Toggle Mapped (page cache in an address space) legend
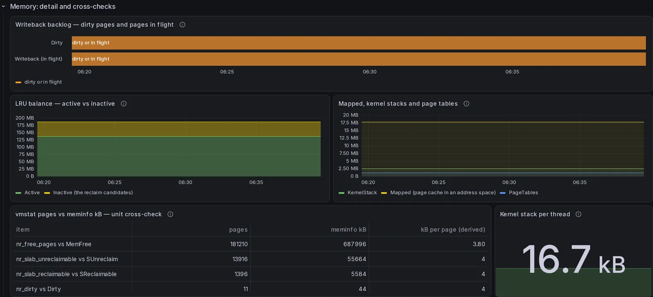Image resolution: width=653 pixels, height=297 pixels. click(443, 192)
